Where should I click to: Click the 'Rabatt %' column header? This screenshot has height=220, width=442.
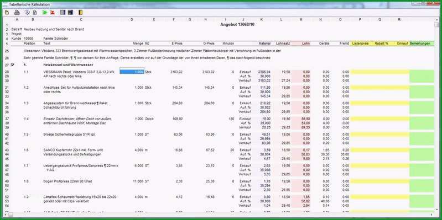coord(381,44)
